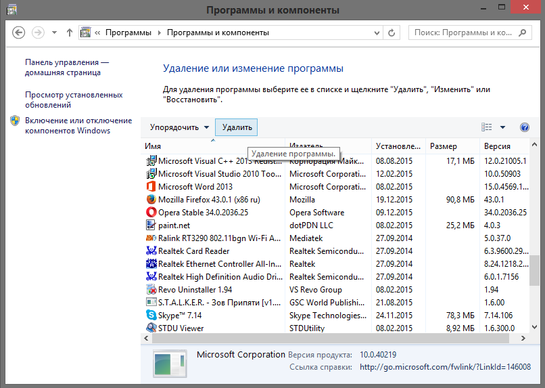Sort by Имя column header
The height and width of the screenshot is (388, 545).
click(x=213, y=146)
